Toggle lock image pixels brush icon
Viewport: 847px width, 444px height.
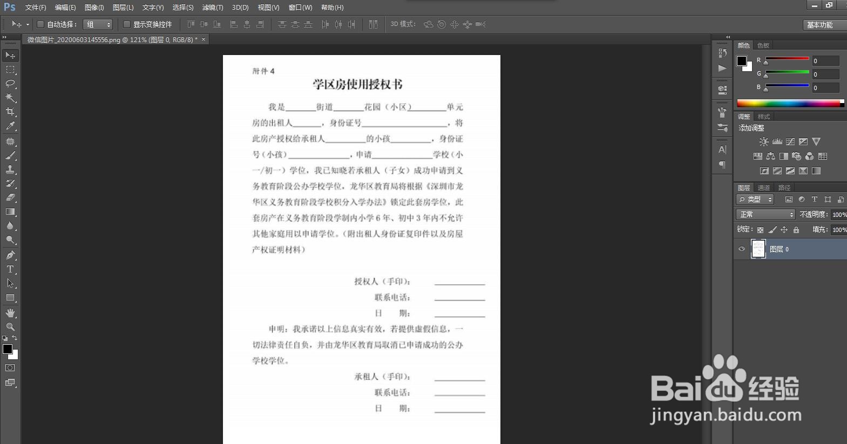pos(773,230)
